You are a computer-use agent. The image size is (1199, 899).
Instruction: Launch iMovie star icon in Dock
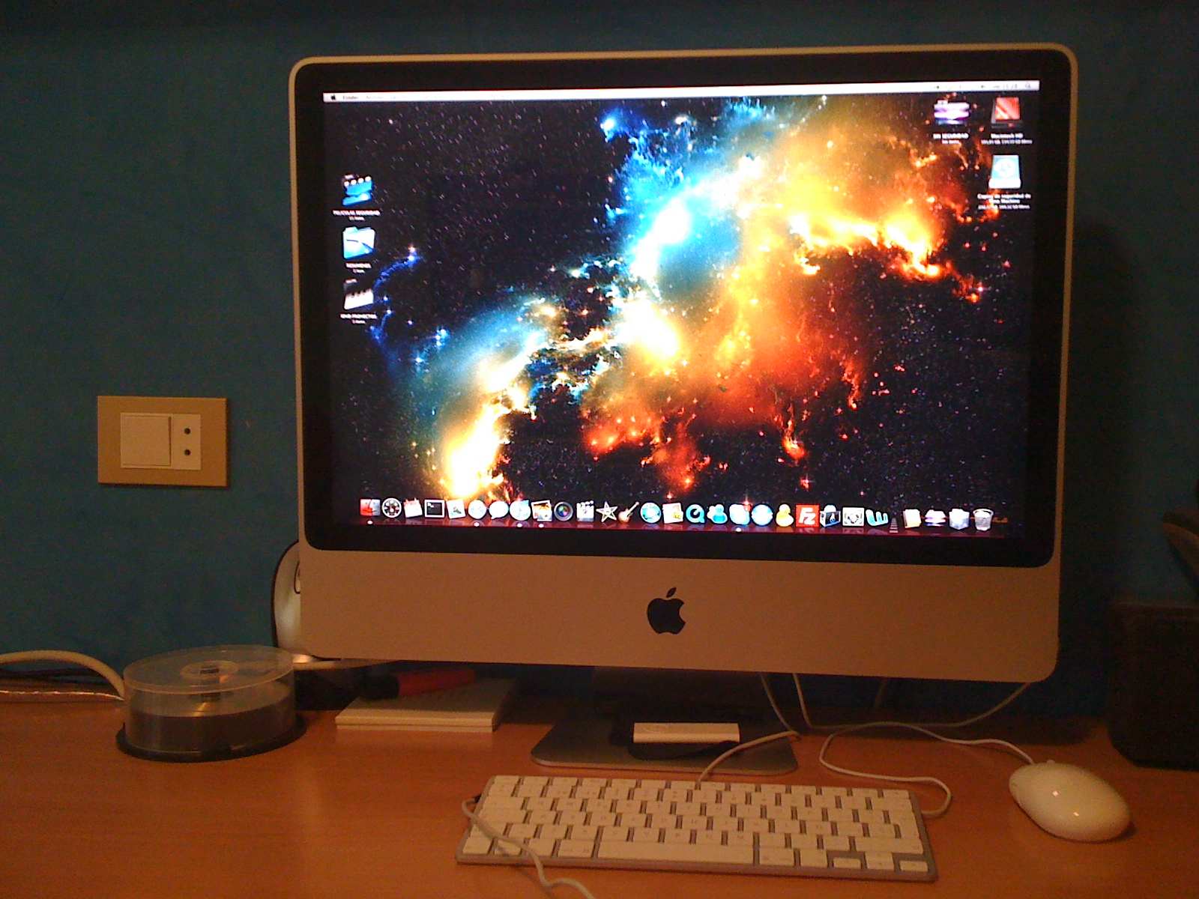pyautogui.click(x=606, y=512)
